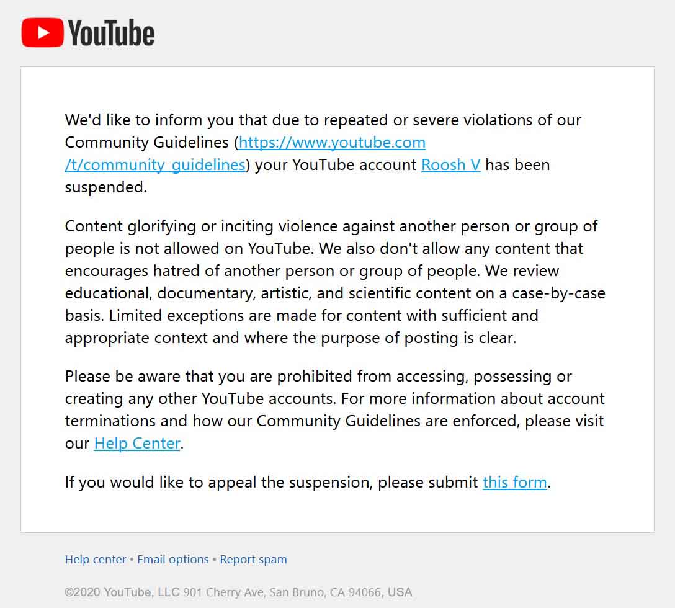This screenshot has height=608, width=675.
Task: Select 'Report spam' in the footer
Action: (253, 560)
